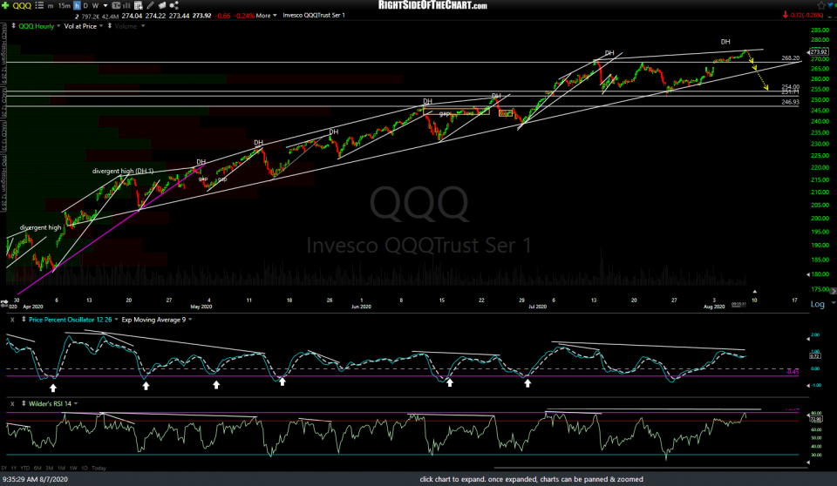Click move handle for Price Percent Oscillator
This screenshot has width=837, height=486.
tap(24, 319)
